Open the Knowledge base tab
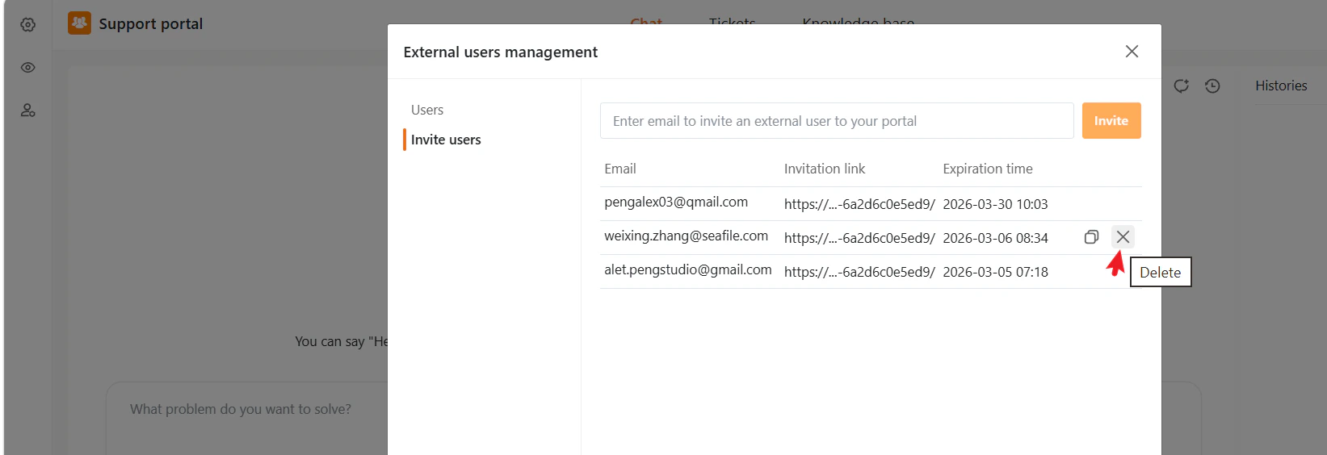 point(859,22)
